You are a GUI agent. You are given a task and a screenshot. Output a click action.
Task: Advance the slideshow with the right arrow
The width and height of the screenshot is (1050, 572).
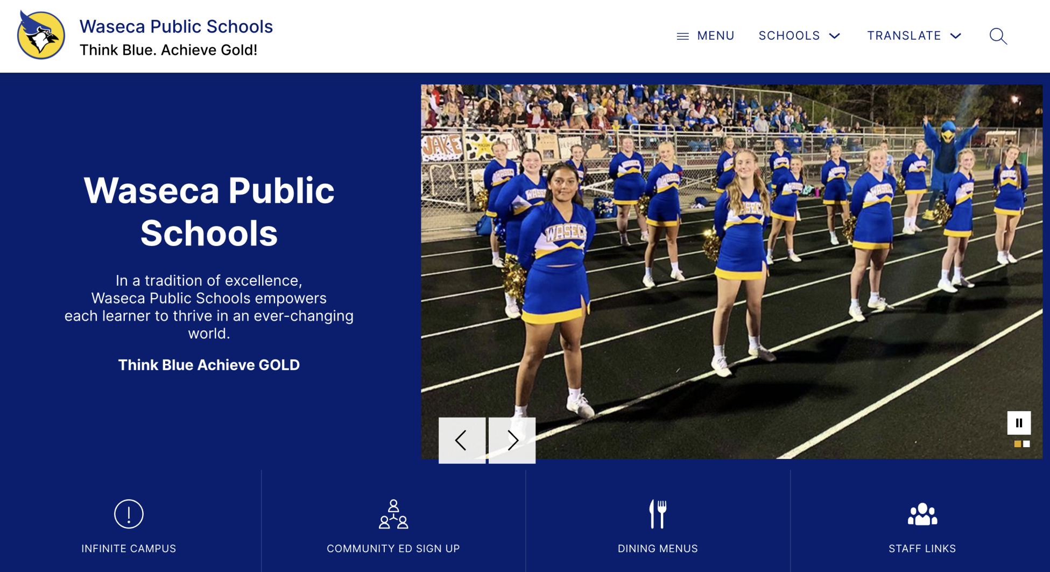point(512,440)
